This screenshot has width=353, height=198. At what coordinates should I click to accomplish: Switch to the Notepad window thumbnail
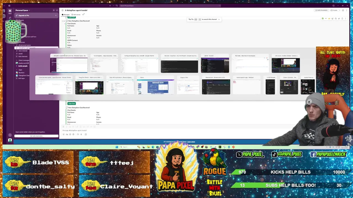[x=247, y=86]
